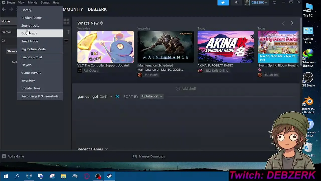This screenshot has height=181, width=321.
Task: Open This PC desktop icon
Action: (x=308, y=10)
